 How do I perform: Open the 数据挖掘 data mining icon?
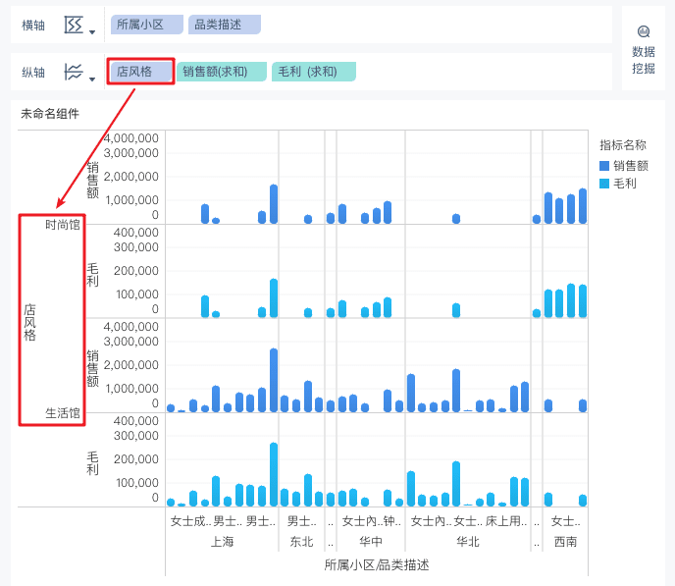[644, 31]
